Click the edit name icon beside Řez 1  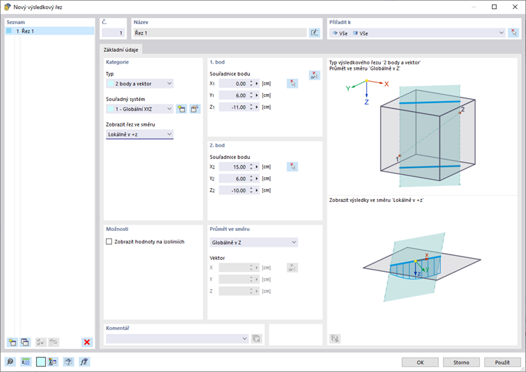click(314, 32)
